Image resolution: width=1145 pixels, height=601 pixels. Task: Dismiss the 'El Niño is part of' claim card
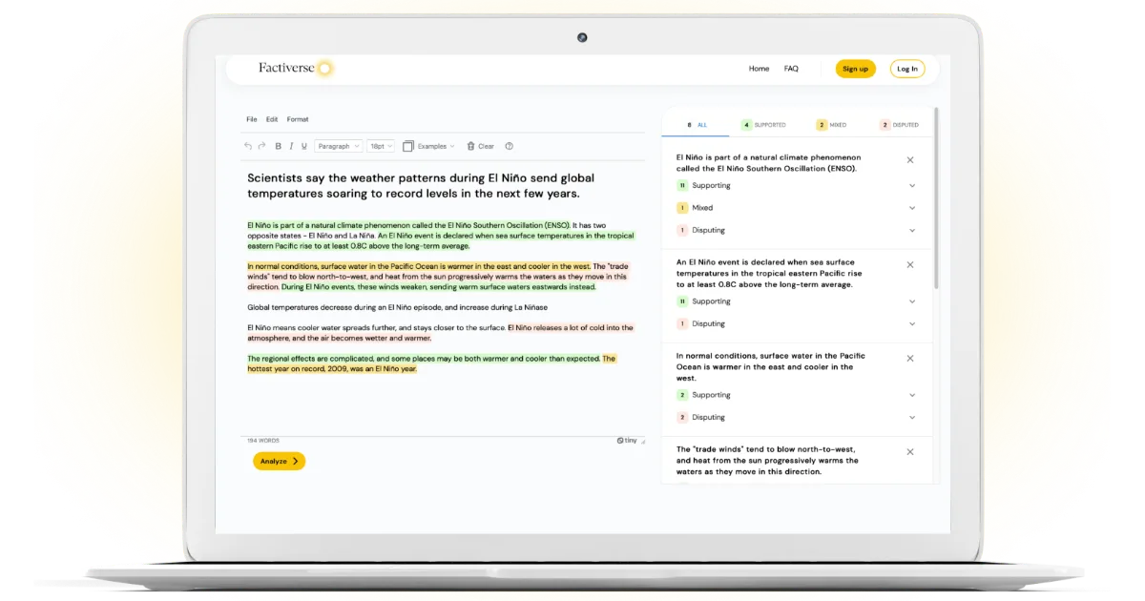(x=910, y=160)
